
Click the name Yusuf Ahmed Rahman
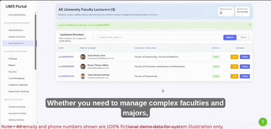pos(98,75)
